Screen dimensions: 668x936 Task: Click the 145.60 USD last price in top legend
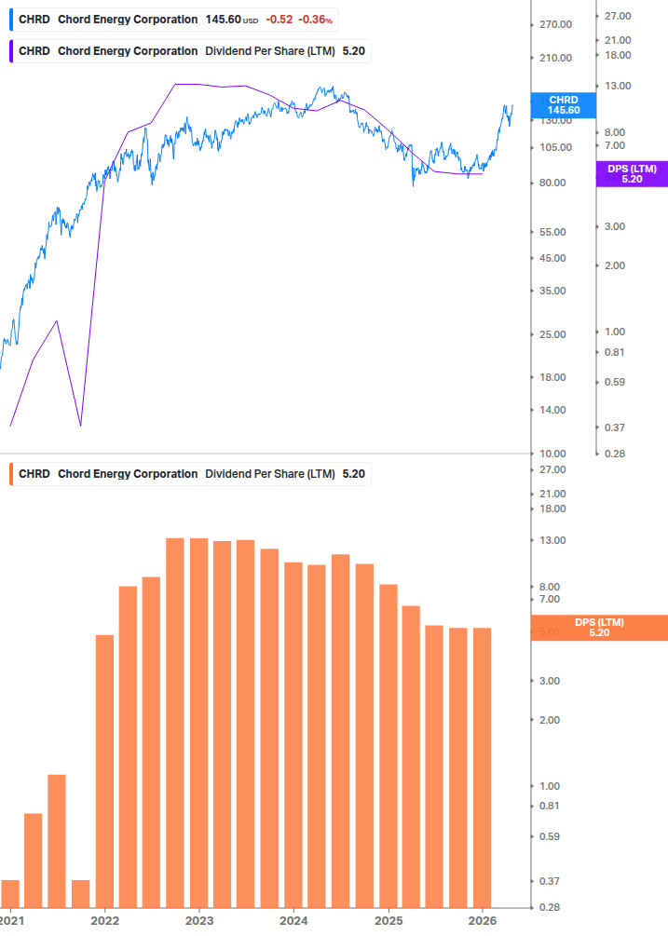[x=232, y=20]
